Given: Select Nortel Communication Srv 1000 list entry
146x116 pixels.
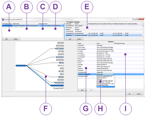Looking at the screenshot, I should pos(105,84).
